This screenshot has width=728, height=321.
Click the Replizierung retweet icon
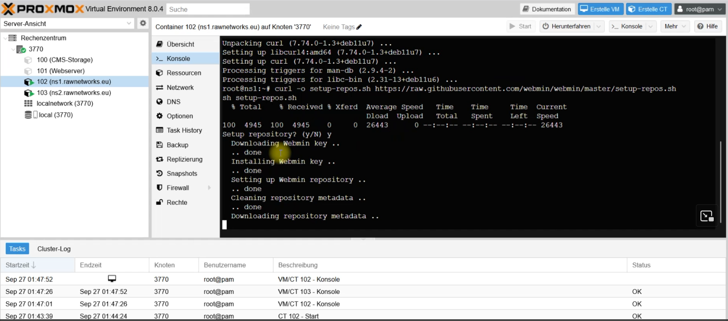point(159,159)
